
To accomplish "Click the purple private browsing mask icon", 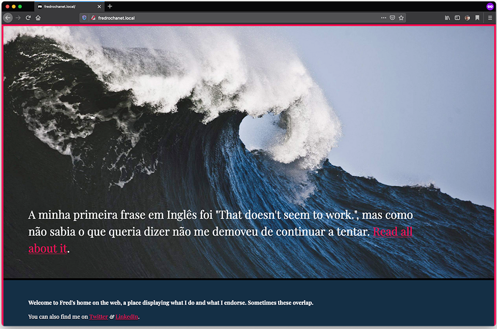I will (490, 6).
